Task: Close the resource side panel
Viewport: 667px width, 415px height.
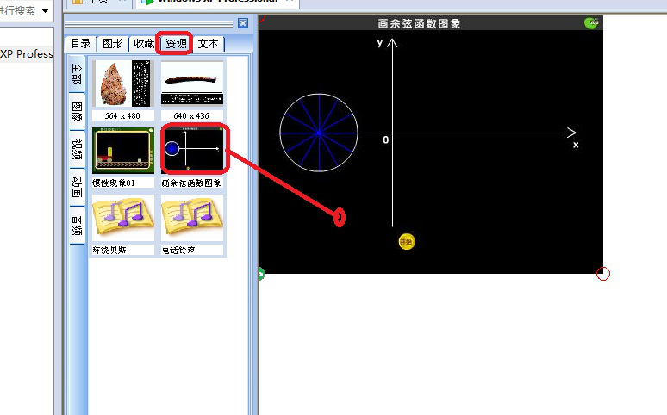Action: [x=243, y=23]
